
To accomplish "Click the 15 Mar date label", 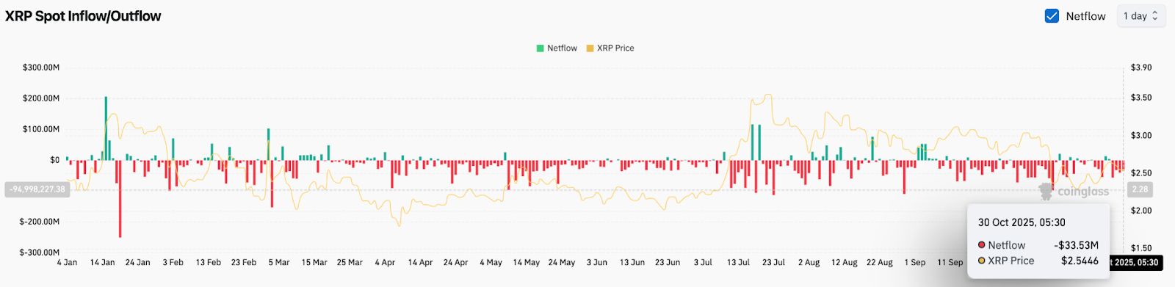I will (314, 262).
